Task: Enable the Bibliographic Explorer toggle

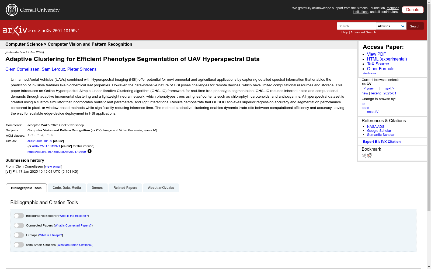Action: pyautogui.click(x=19, y=216)
